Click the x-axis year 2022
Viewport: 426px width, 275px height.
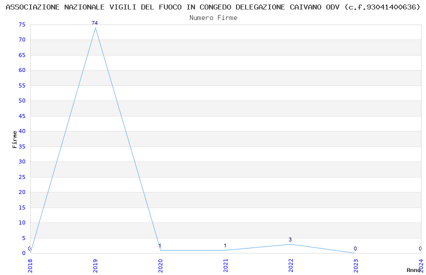coord(291,265)
